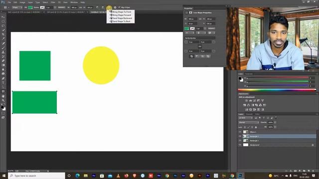The height and width of the screenshot is (179, 319).
Task: Click the Path operations icon in options bar
Action: click(x=98, y=7)
